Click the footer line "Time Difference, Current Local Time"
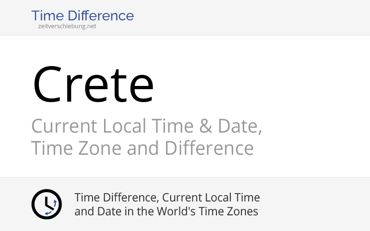Screen dimensions: 370x231 [167, 198]
